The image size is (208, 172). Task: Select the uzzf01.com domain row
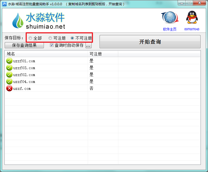[x=103, y=61]
